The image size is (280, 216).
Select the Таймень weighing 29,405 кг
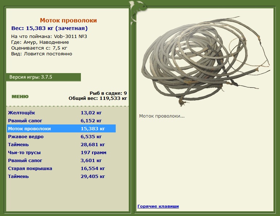[x=61, y=177]
